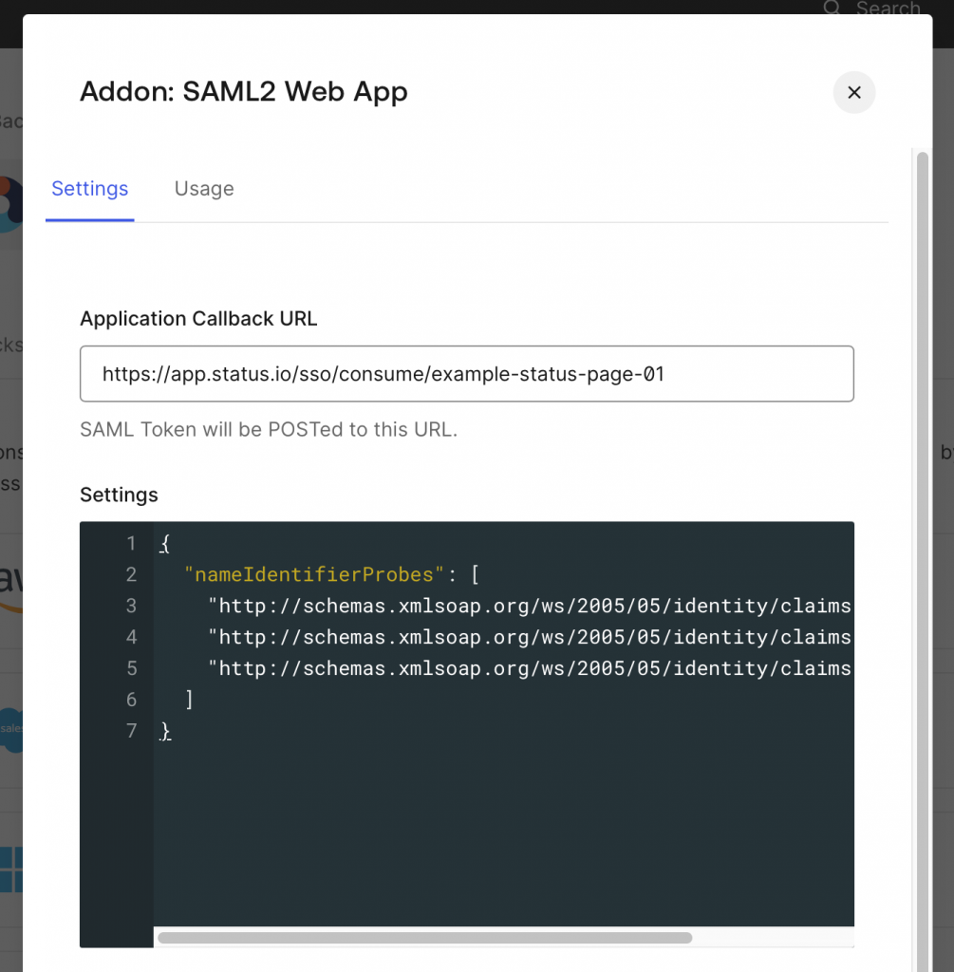Image resolution: width=954 pixels, height=972 pixels.
Task: Select the Settings tab
Action: pos(89,188)
